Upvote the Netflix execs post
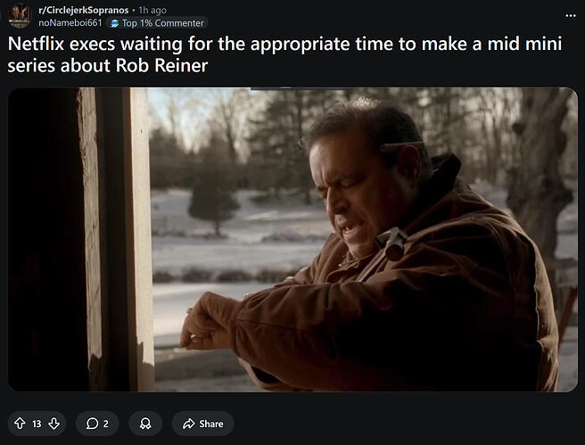This screenshot has height=445, width=585. (x=20, y=424)
